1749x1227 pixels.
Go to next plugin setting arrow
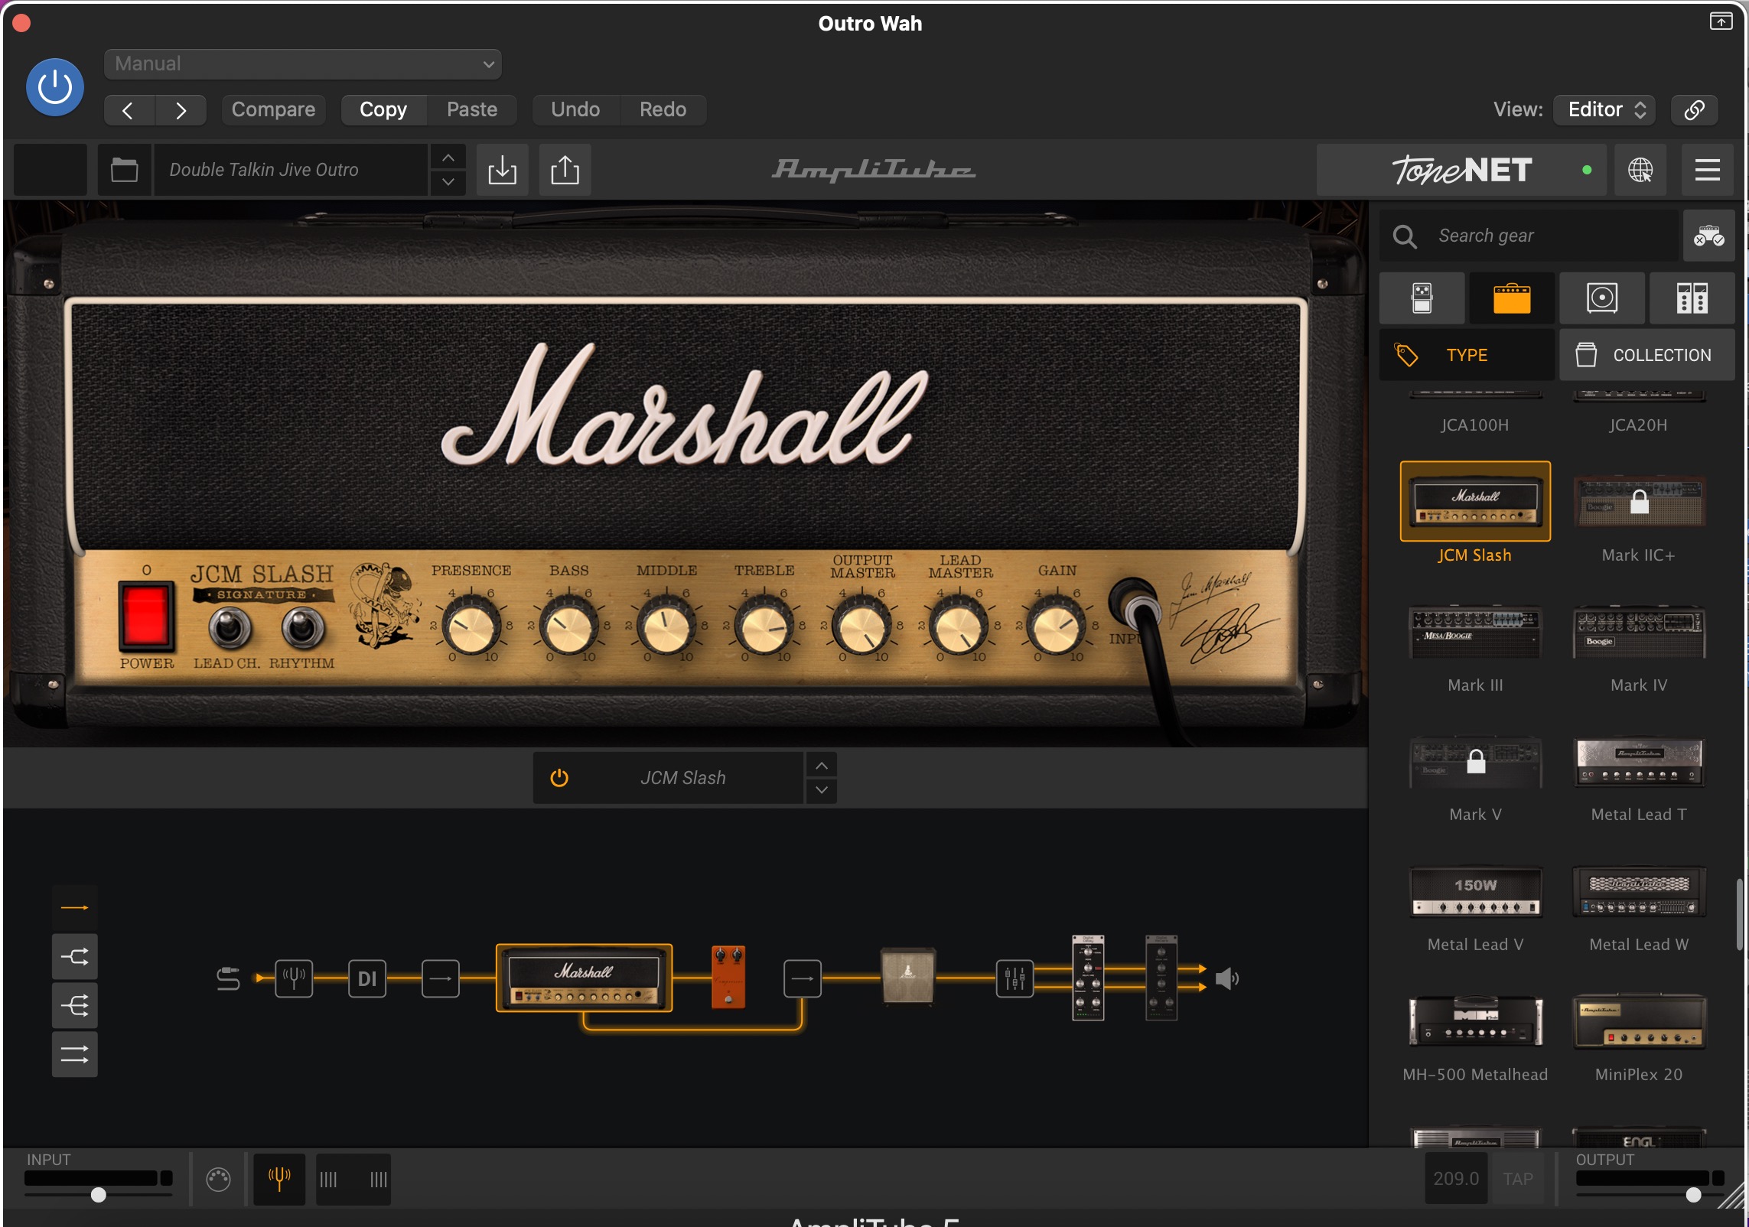pos(181,110)
